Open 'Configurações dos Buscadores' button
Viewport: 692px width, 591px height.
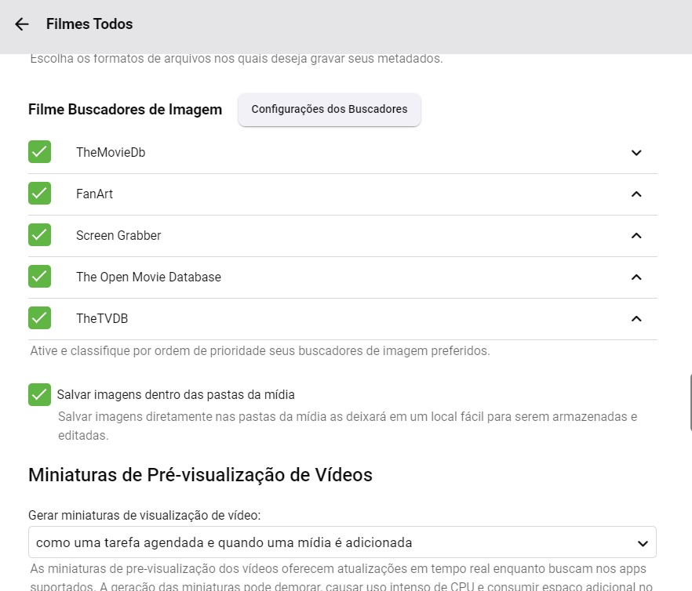[330, 110]
